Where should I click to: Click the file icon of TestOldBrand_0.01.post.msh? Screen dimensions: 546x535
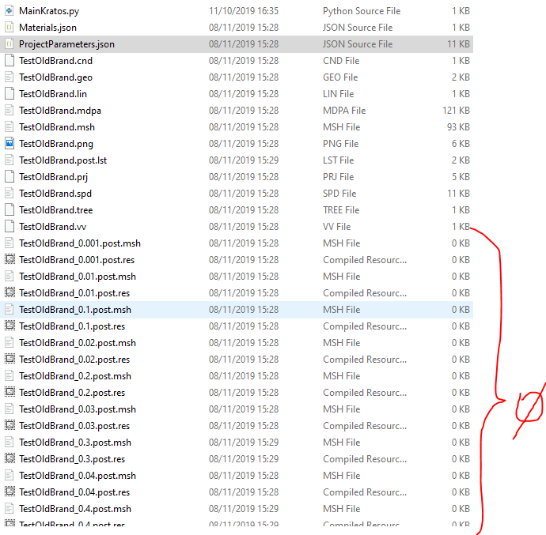tap(9, 277)
